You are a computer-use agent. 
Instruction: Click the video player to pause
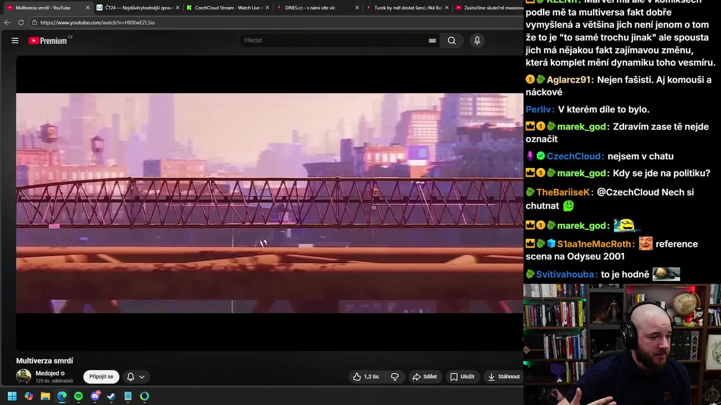click(269, 202)
